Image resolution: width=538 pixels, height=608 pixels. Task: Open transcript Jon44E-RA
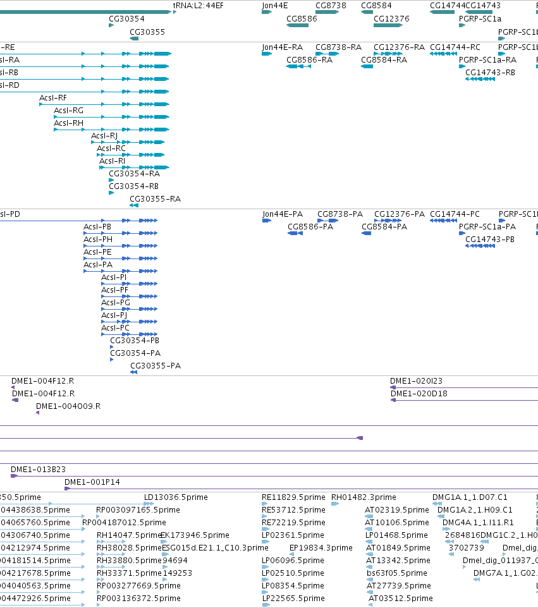tap(282, 47)
